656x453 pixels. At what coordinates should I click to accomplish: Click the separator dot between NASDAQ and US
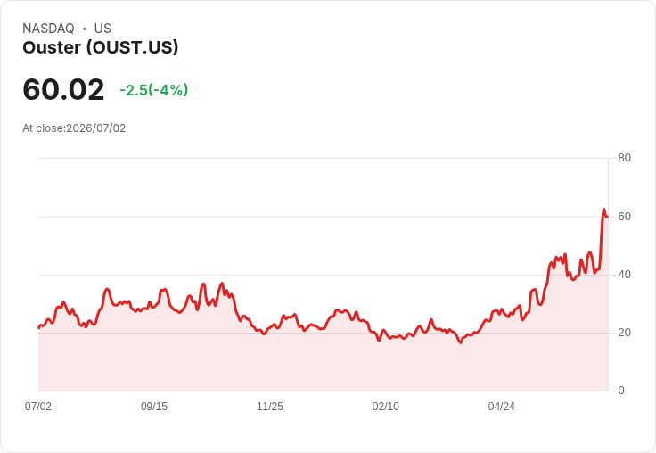[85, 29]
